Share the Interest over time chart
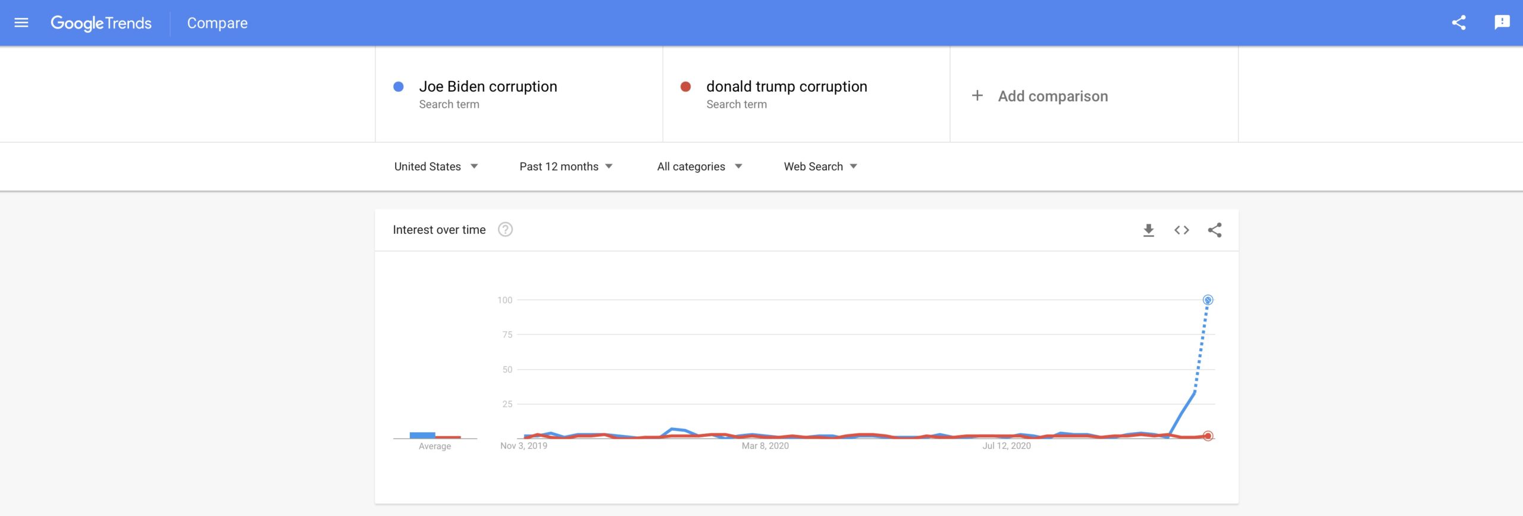The width and height of the screenshot is (1523, 516). click(x=1215, y=230)
